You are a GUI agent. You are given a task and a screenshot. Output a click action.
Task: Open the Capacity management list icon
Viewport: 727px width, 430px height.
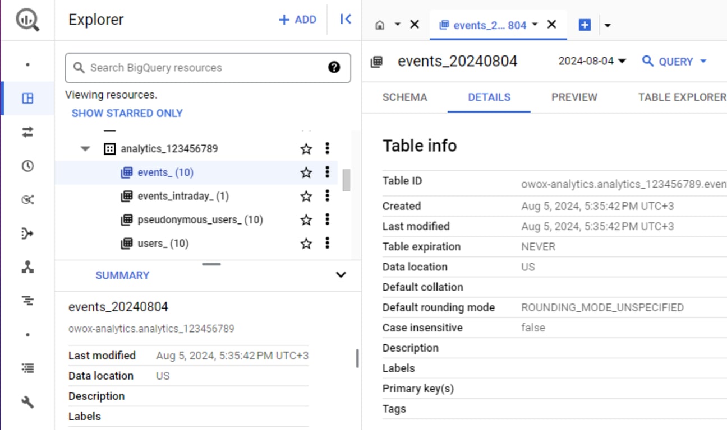click(27, 368)
